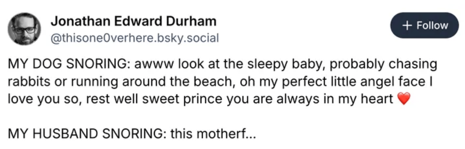465x149 pixels.
Task: Click the red heart emoji
Action: point(404,100)
